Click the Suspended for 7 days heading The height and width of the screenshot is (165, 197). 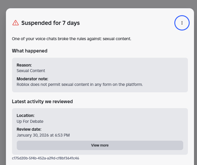(51, 23)
